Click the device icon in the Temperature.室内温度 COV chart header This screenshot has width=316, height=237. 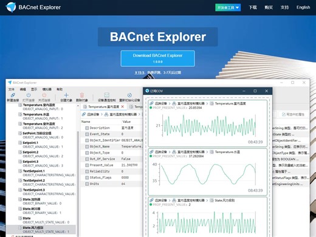click(x=174, y=103)
